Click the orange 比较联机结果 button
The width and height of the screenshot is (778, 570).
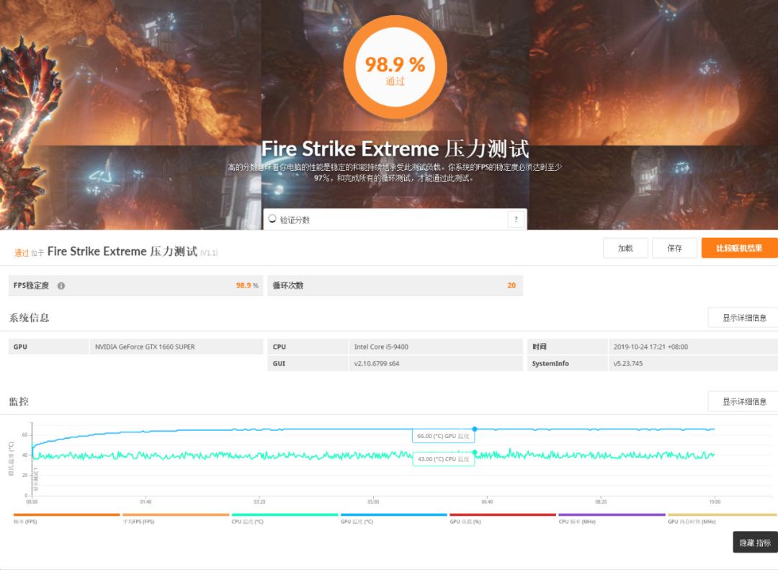coord(739,248)
